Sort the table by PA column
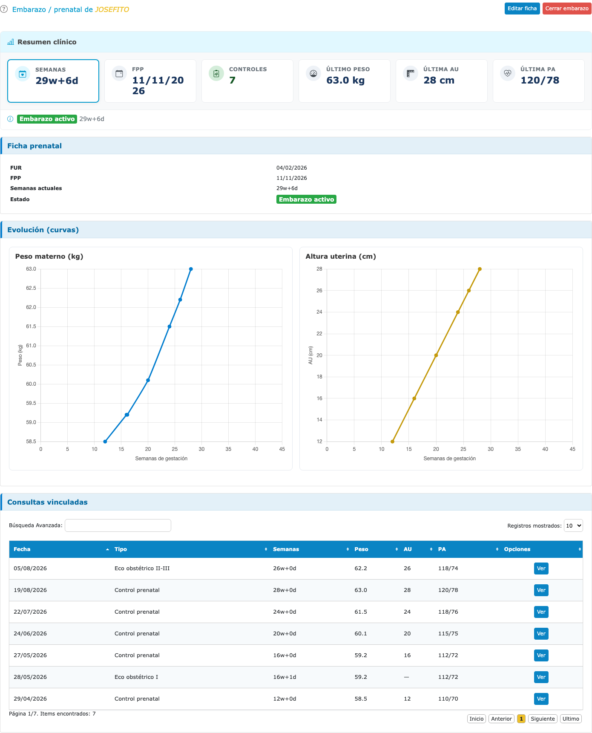This screenshot has width=592, height=733. point(467,549)
